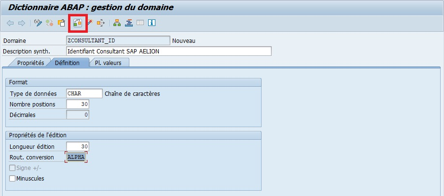This screenshot has height=196, width=444.
Task: Show the object list hierarchy icon
Action: coord(117,23)
